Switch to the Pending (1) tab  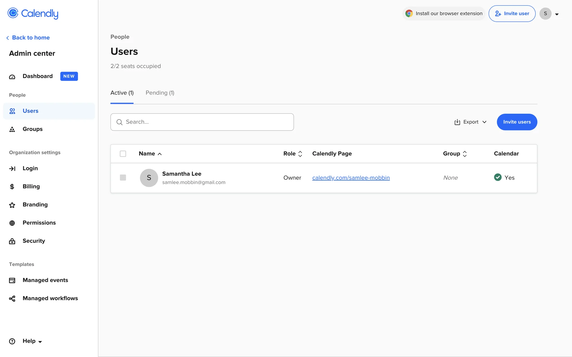[160, 93]
